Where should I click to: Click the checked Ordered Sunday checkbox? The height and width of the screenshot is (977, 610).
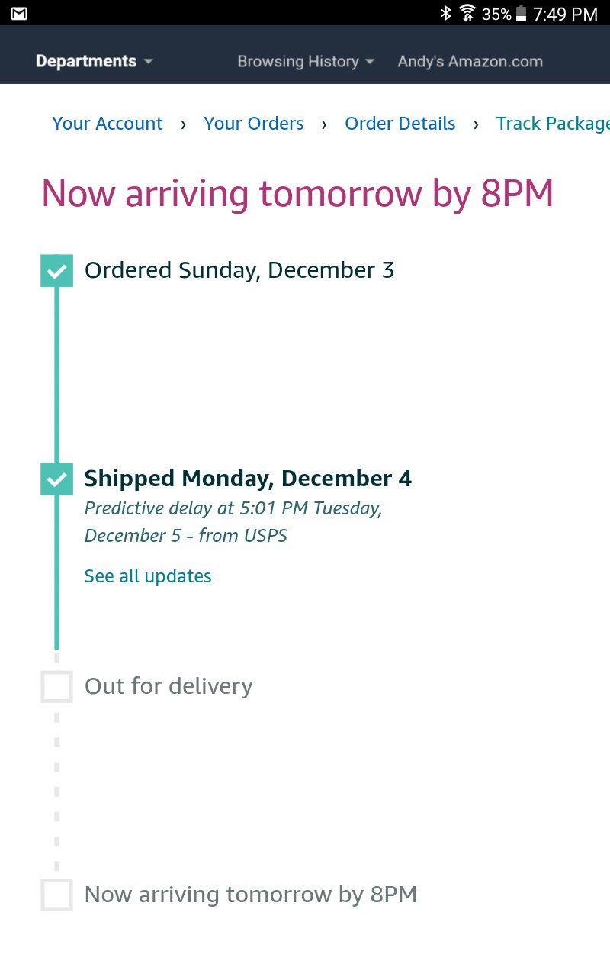(56, 271)
